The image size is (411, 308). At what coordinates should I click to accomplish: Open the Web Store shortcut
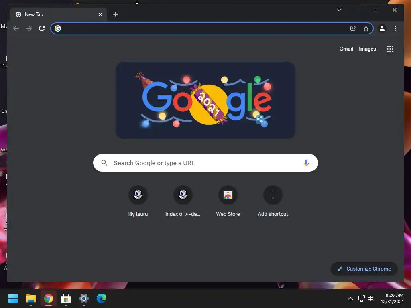pyautogui.click(x=228, y=202)
